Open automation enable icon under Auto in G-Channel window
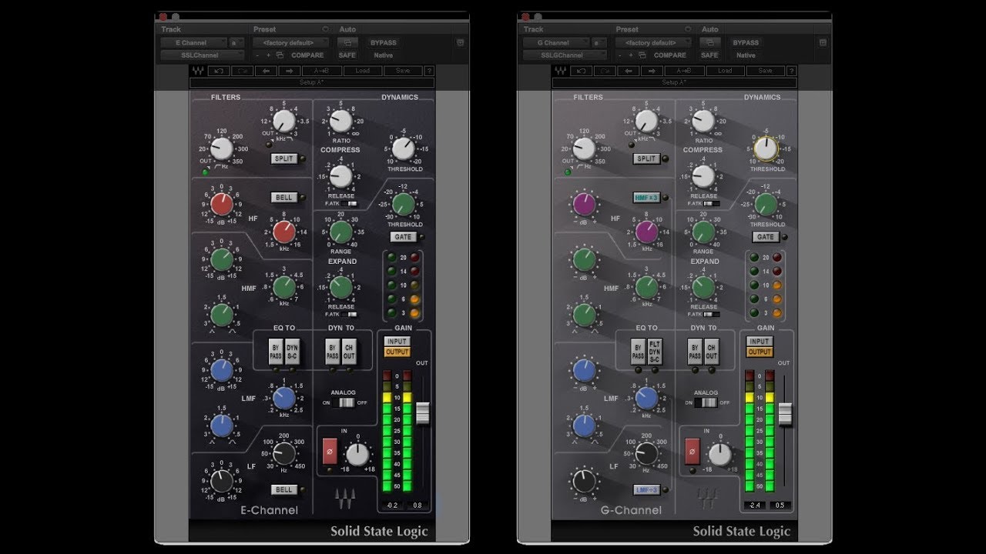986x554 pixels. [709, 43]
